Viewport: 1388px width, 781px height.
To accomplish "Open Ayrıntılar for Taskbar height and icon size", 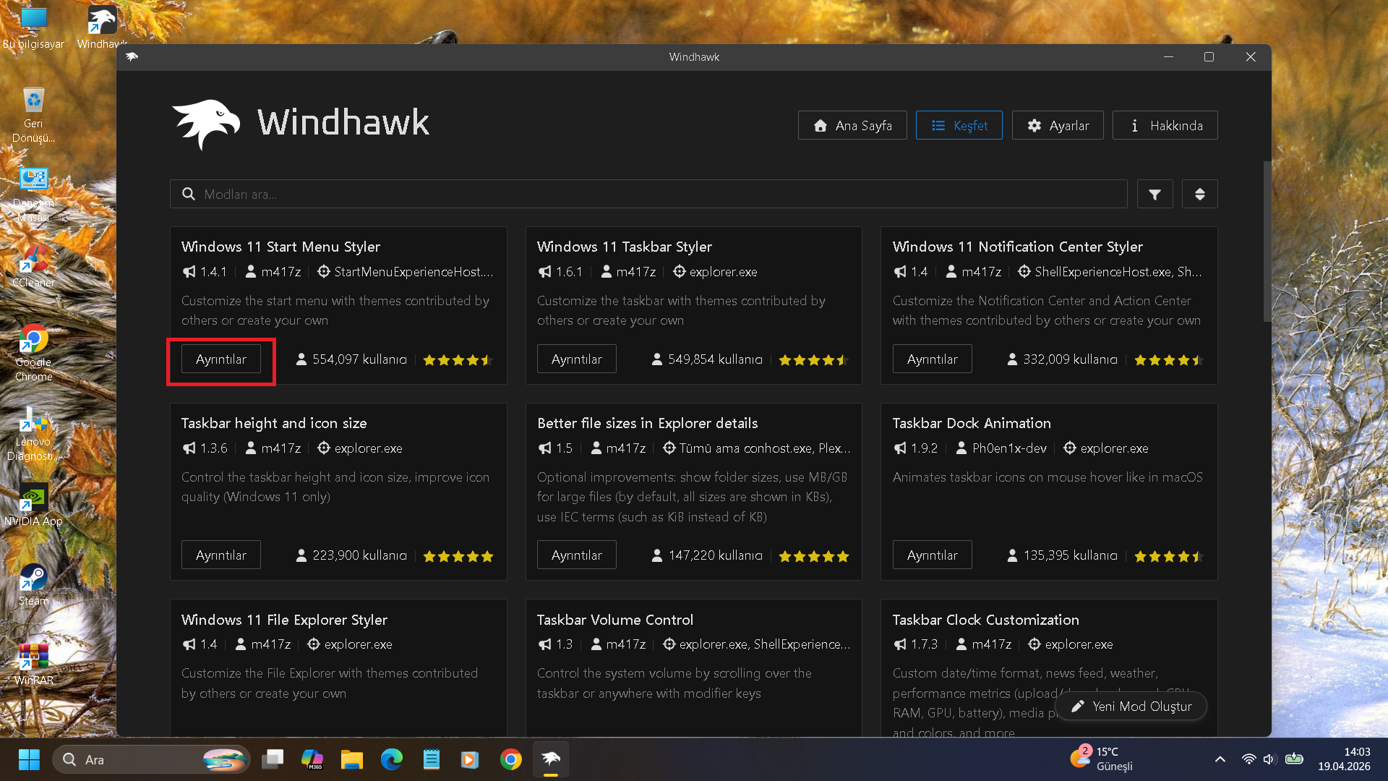I will click(x=221, y=555).
